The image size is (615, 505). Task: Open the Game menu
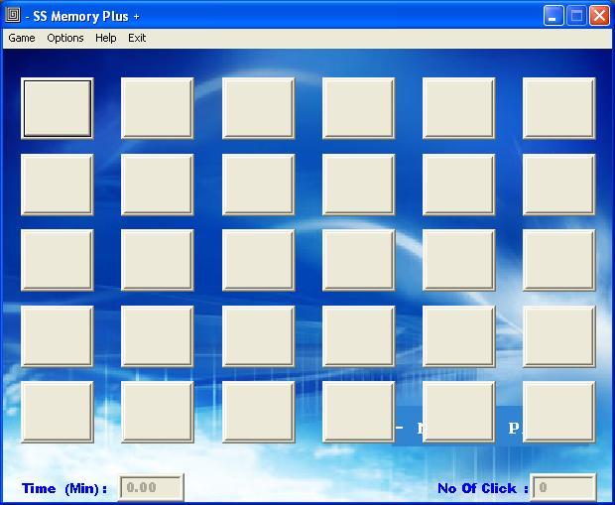pos(22,38)
